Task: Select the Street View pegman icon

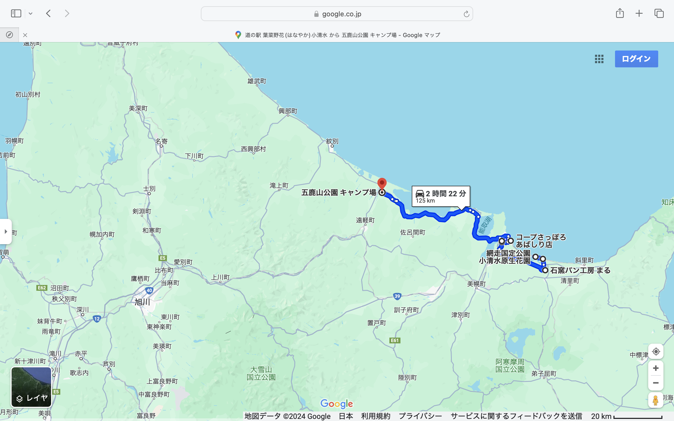Action: pyautogui.click(x=655, y=400)
